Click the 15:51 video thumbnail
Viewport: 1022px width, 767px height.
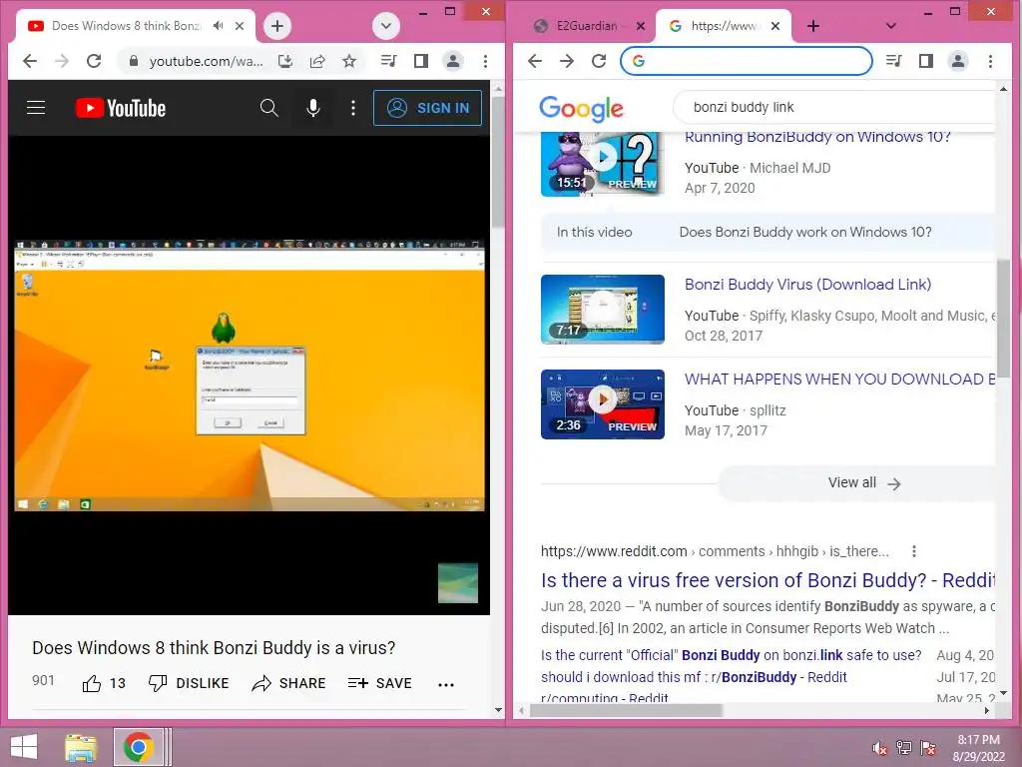[602, 163]
